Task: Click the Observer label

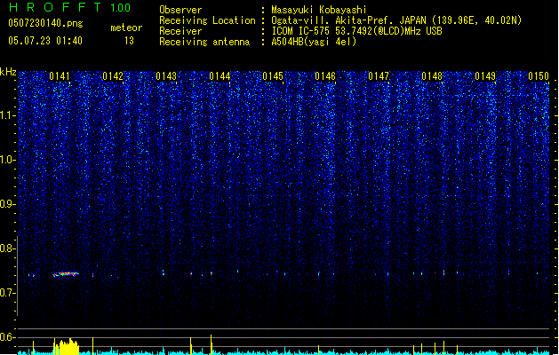Action: pos(180,10)
